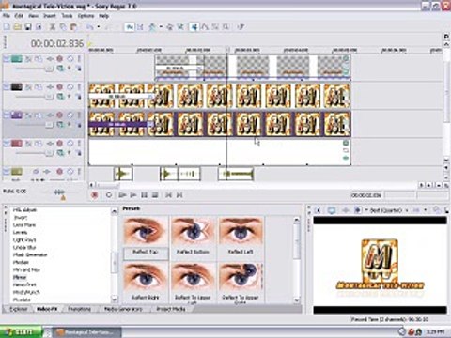
Task: Switch to the Project Media tab
Action: [x=171, y=309]
